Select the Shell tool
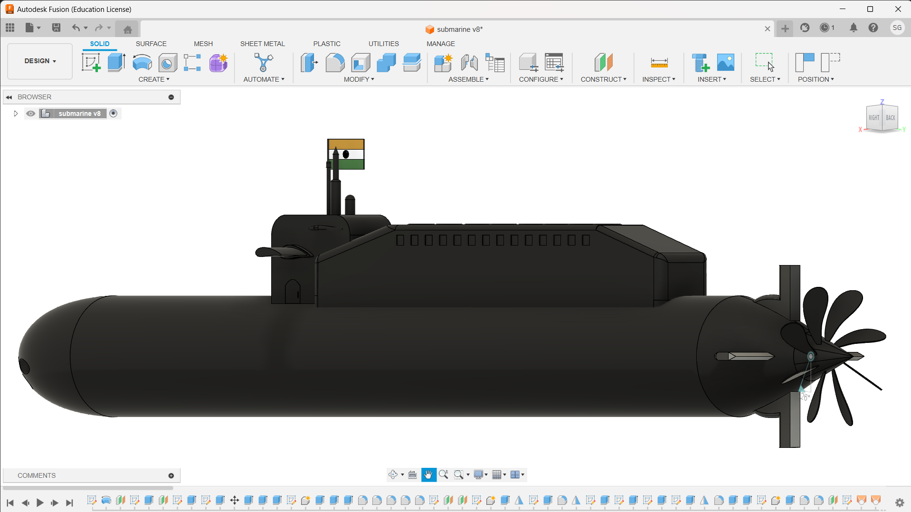911x512 pixels. 361,62
